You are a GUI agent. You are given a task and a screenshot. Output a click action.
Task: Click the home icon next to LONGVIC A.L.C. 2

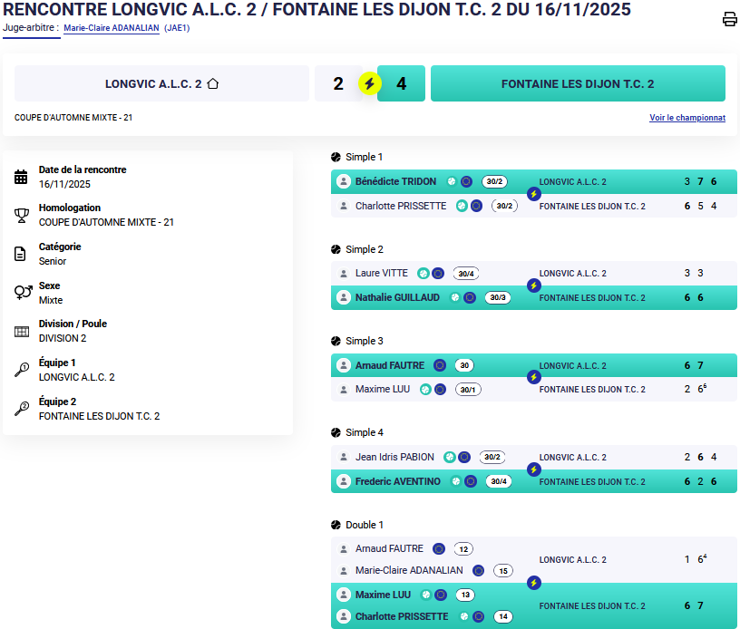(213, 84)
